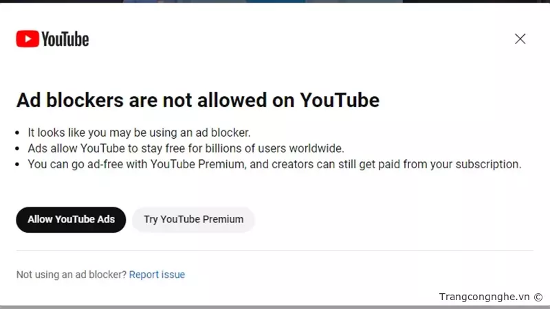Click the "You can go ad-free" sentence
Viewport: 550px width, 309px height.
274,164
